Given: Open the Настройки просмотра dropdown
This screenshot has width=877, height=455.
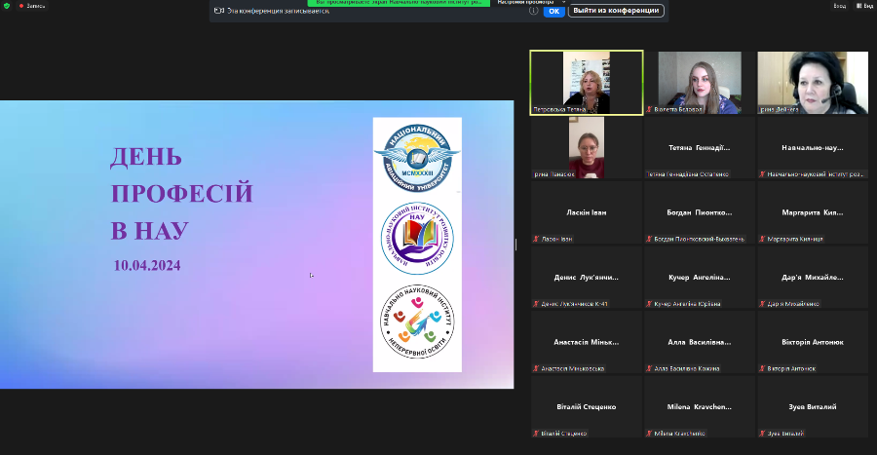Looking at the screenshot, I should [531, 2].
